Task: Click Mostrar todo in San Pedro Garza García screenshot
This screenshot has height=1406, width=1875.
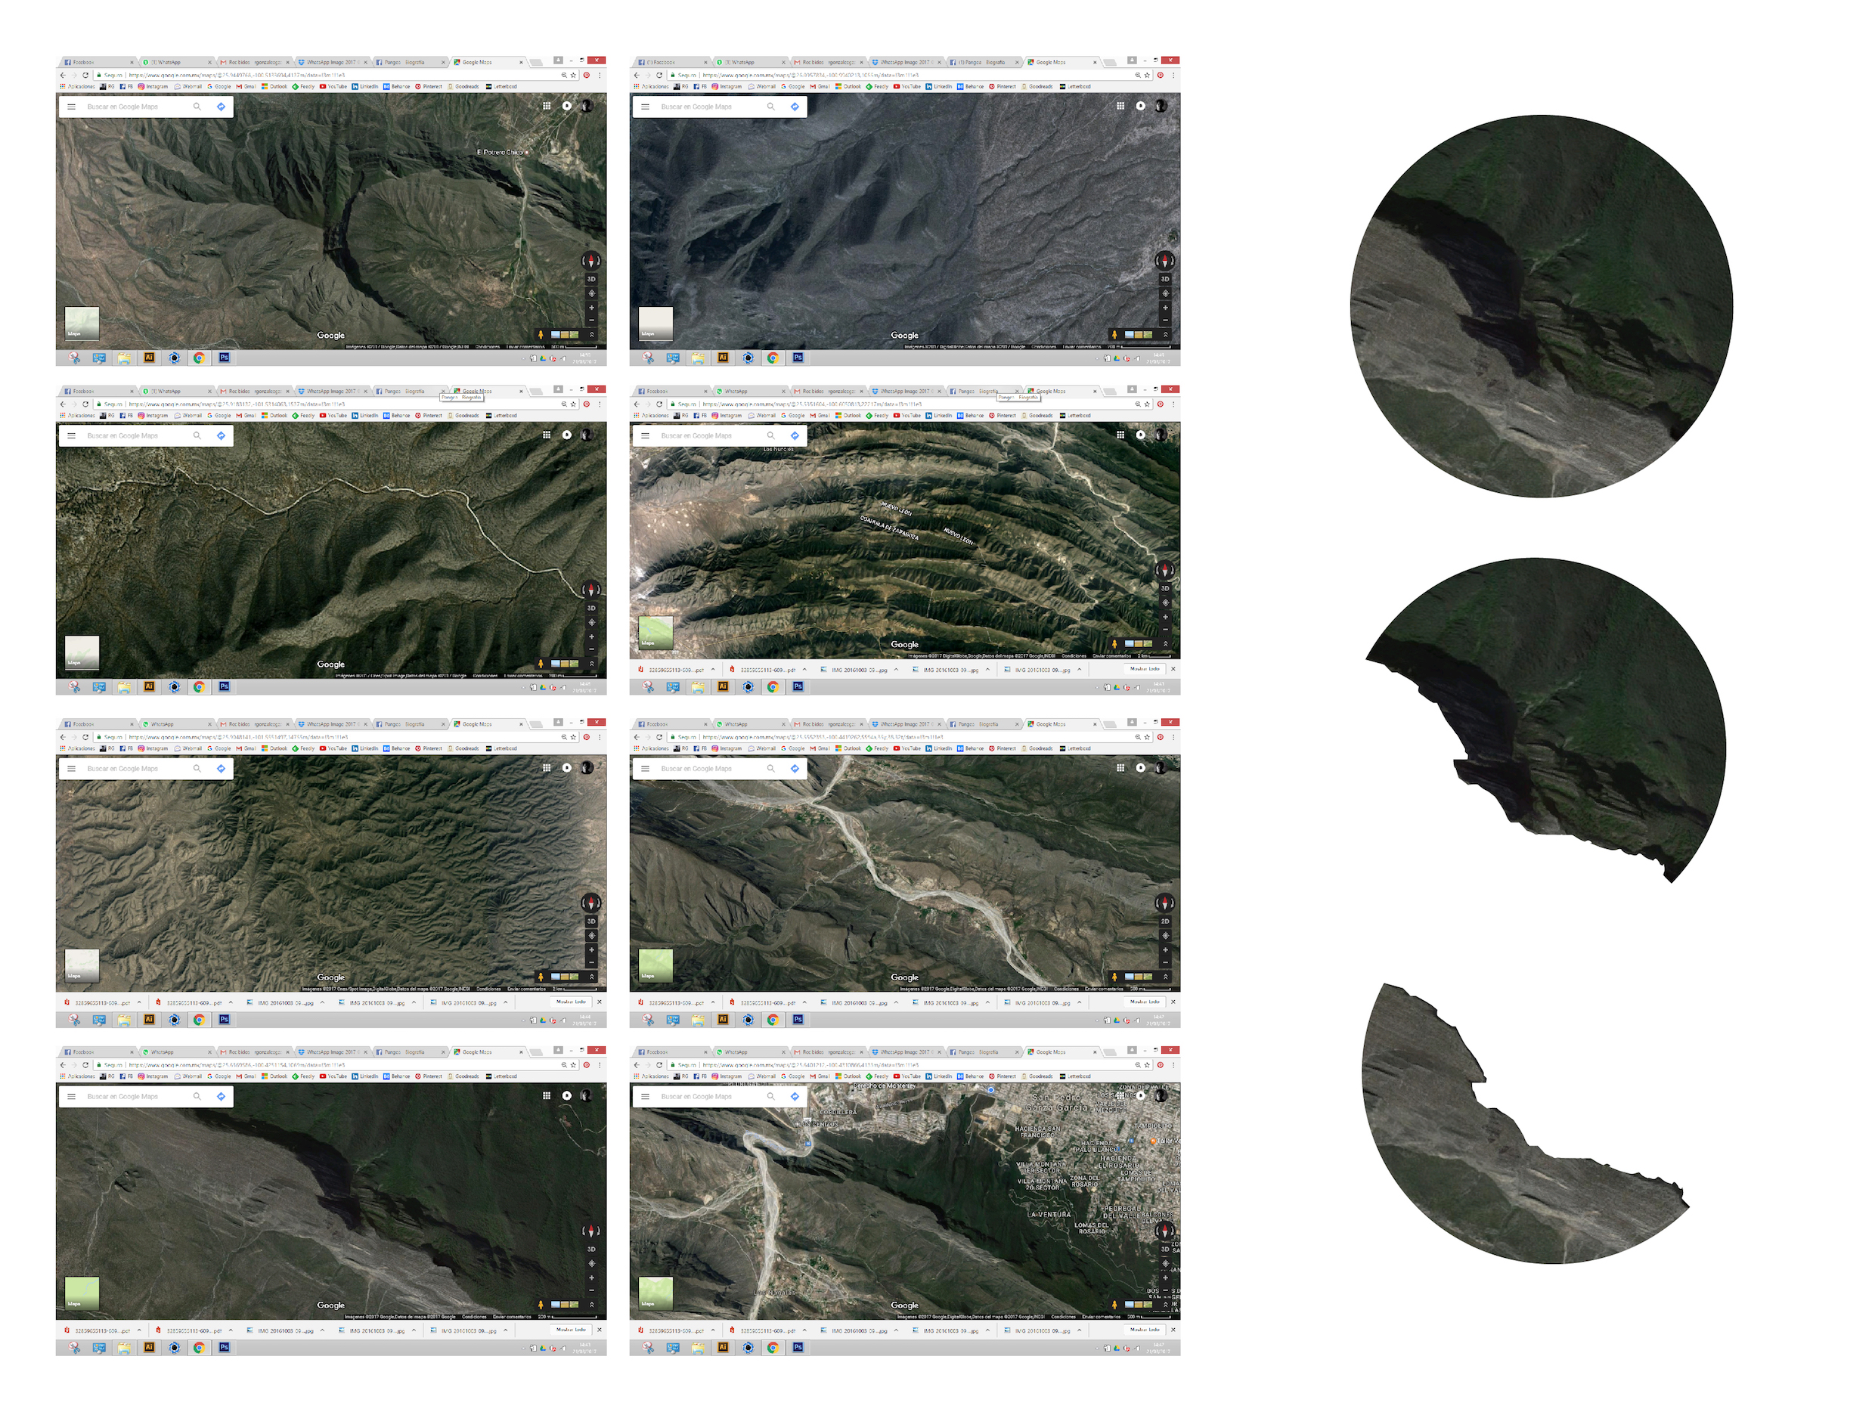Action: (1145, 1330)
